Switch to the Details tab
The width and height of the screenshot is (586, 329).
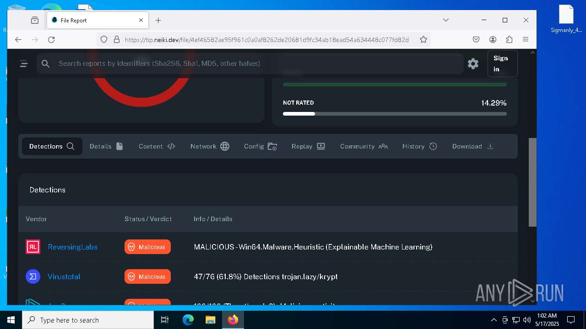[106, 146]
